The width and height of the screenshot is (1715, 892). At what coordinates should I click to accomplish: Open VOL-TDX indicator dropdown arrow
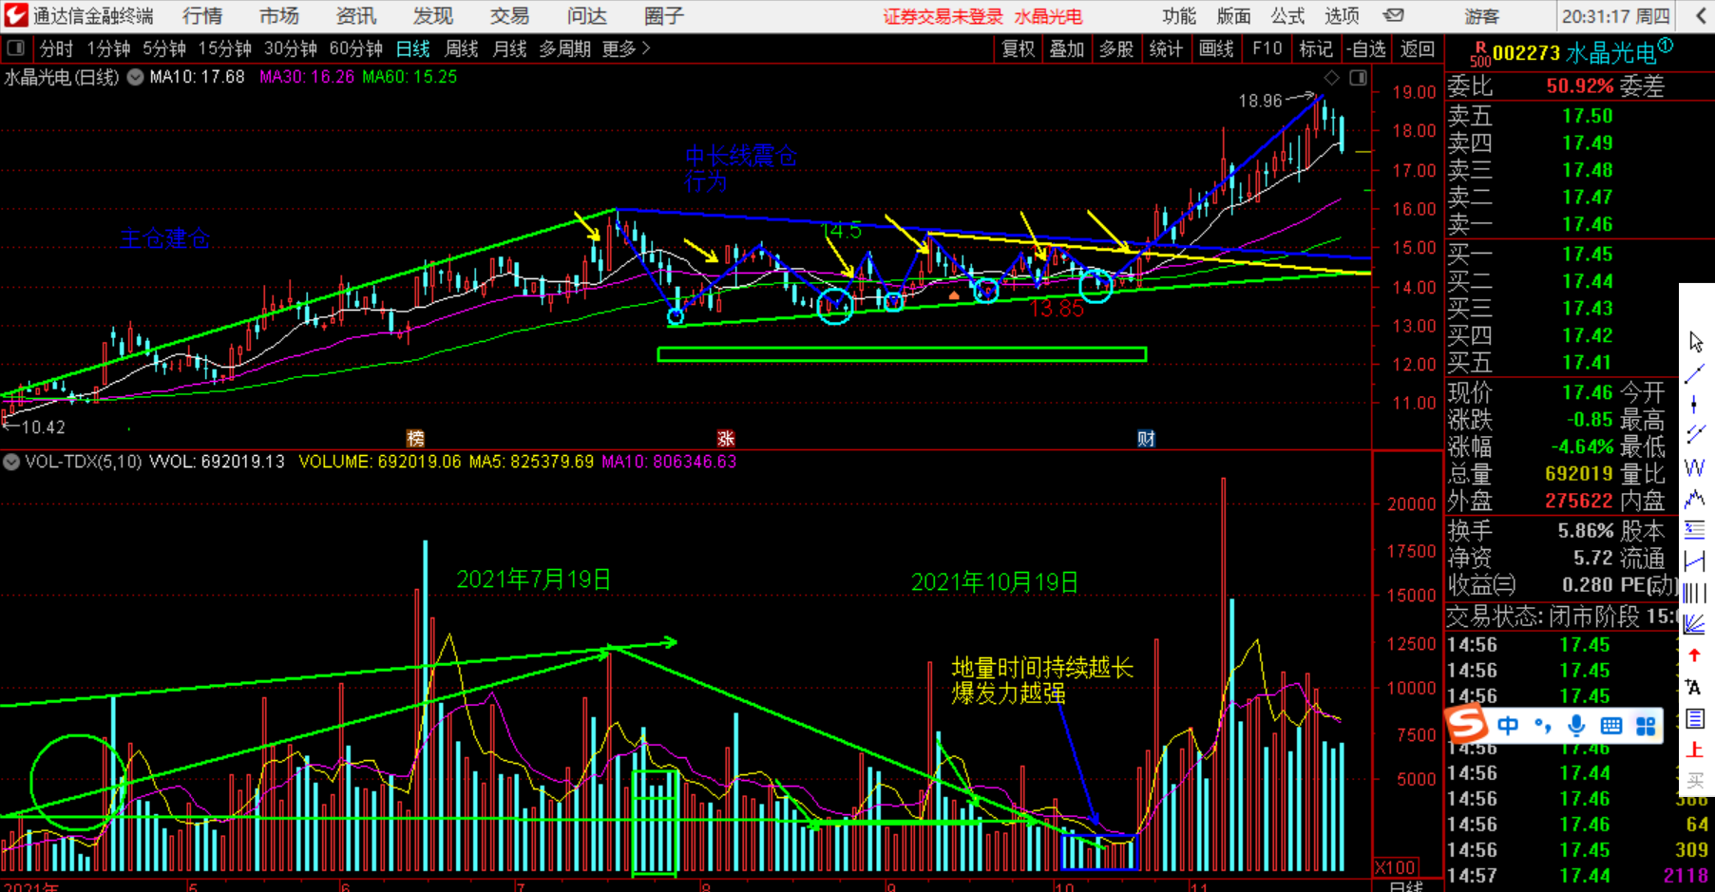[x=11, y=463]
